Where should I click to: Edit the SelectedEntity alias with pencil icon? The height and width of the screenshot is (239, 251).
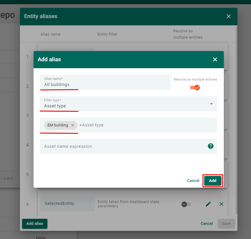pos(208,204)
